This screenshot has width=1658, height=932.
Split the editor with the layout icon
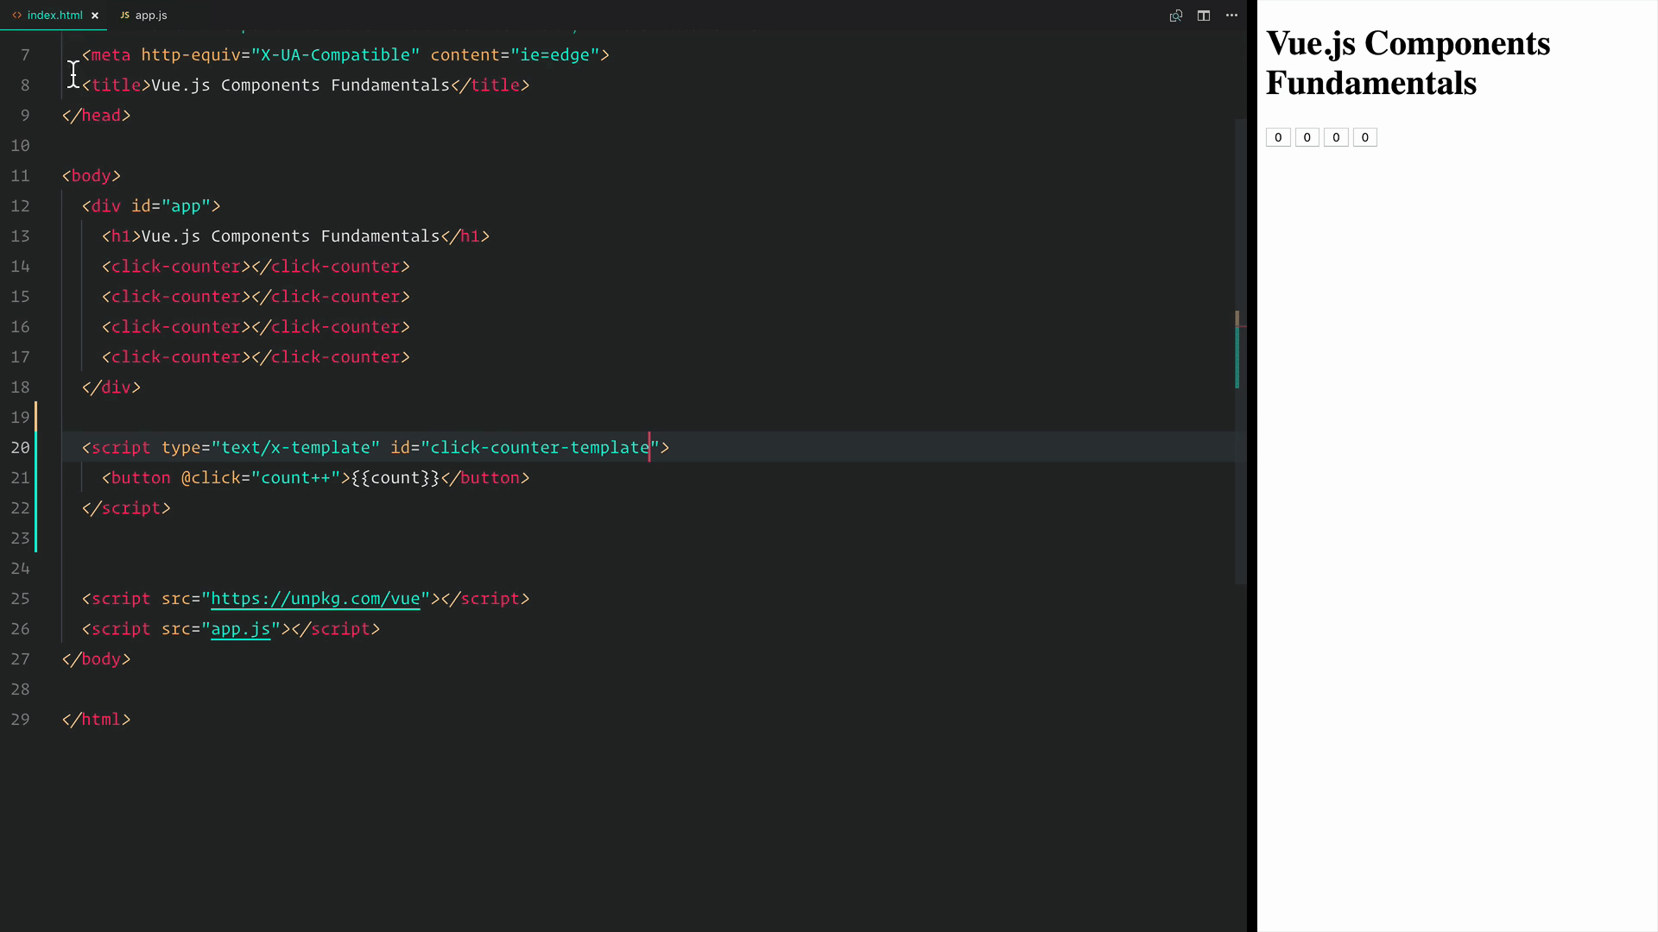pyautogui.click(x=1204, y=16)
